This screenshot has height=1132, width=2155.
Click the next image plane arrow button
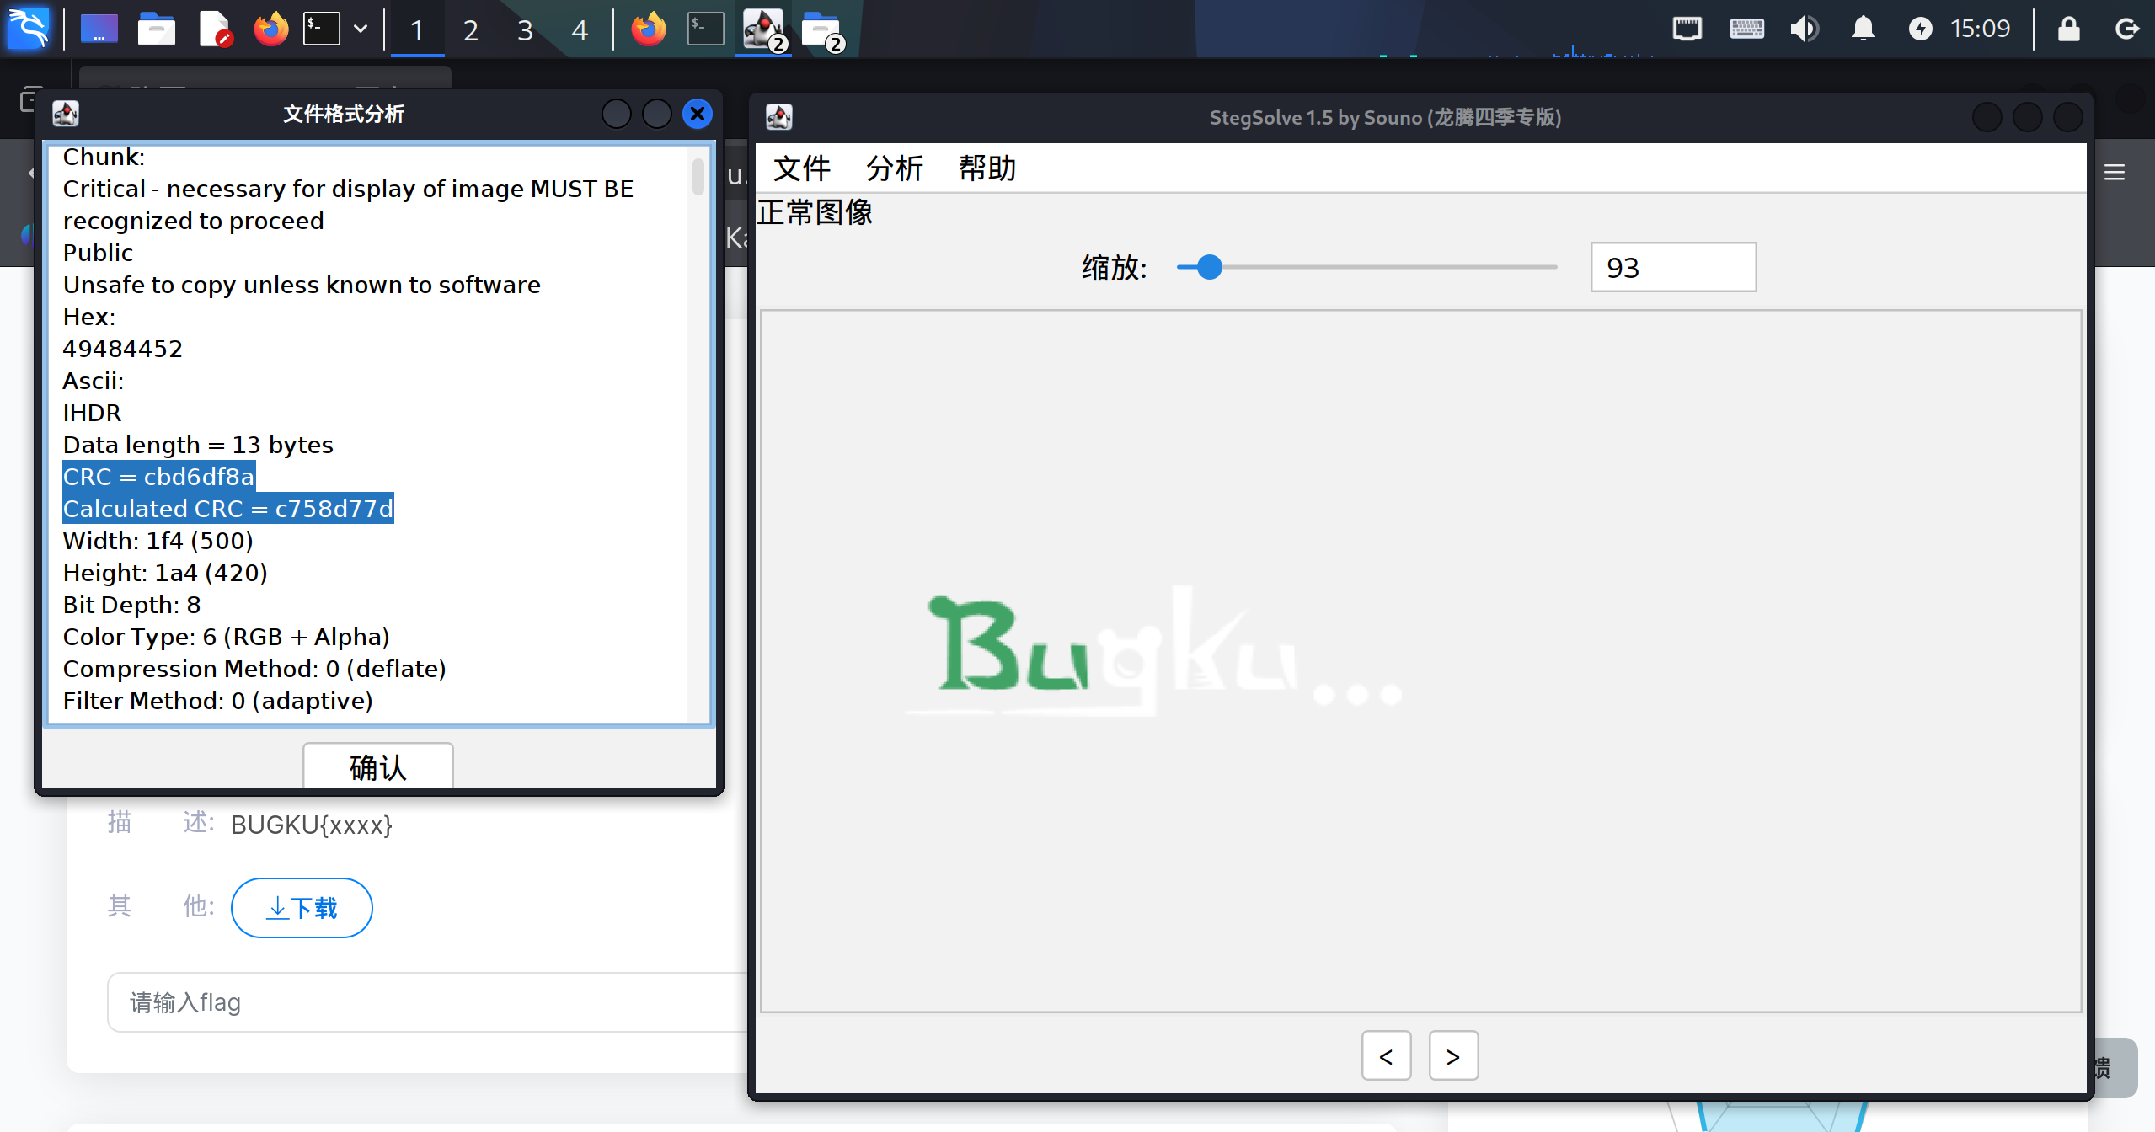(1452, 1055)
